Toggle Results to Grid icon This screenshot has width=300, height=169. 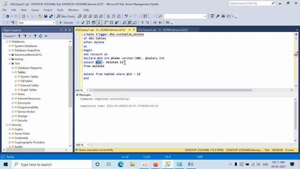point(129,23)
